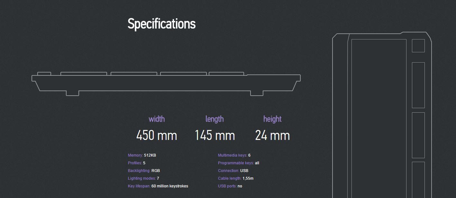This screenshot has height=198, width=456.
Task: Select the Cable length 1,55m entry
Action: 236,178
